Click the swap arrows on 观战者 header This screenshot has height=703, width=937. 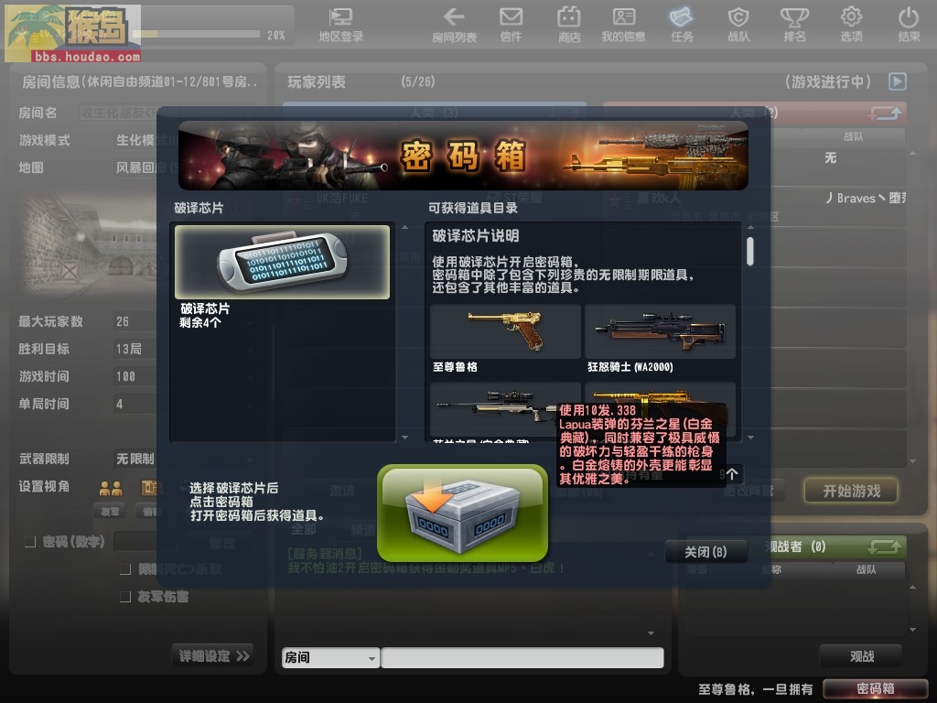click(885, 546)
